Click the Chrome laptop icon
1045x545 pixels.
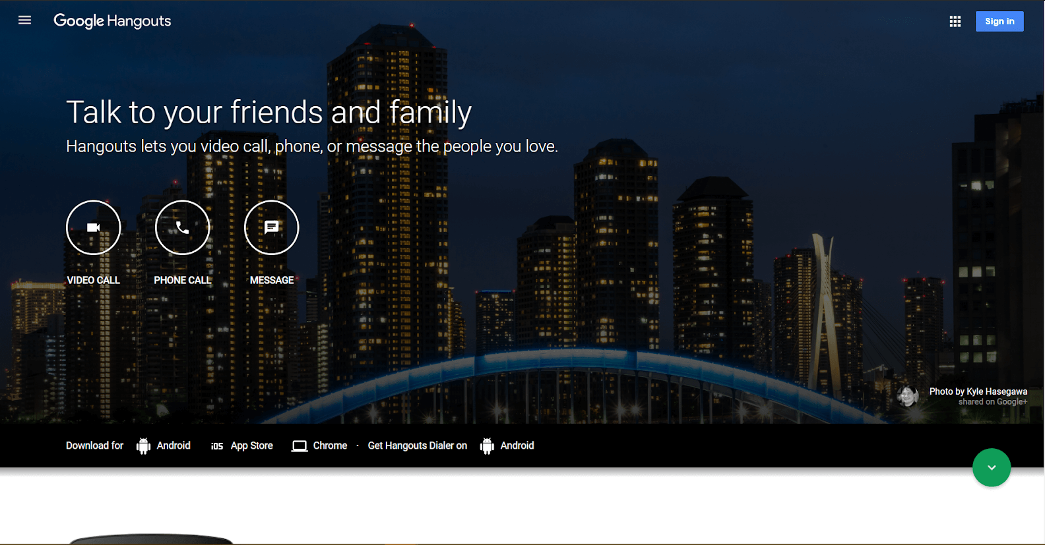(x=300, y=446)
